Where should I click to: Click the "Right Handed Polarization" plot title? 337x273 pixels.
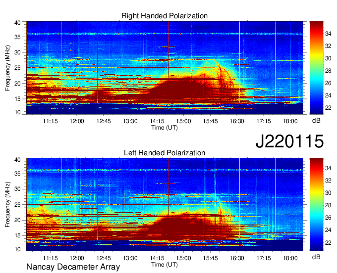[165, 16]
